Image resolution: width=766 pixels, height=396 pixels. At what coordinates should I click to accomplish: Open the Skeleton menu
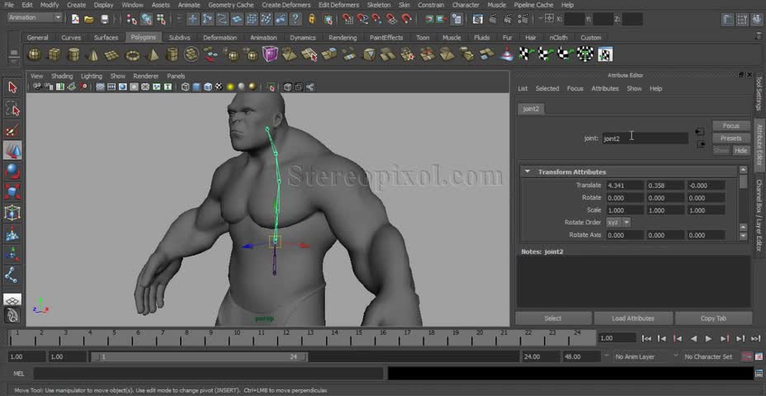point(379,5)
